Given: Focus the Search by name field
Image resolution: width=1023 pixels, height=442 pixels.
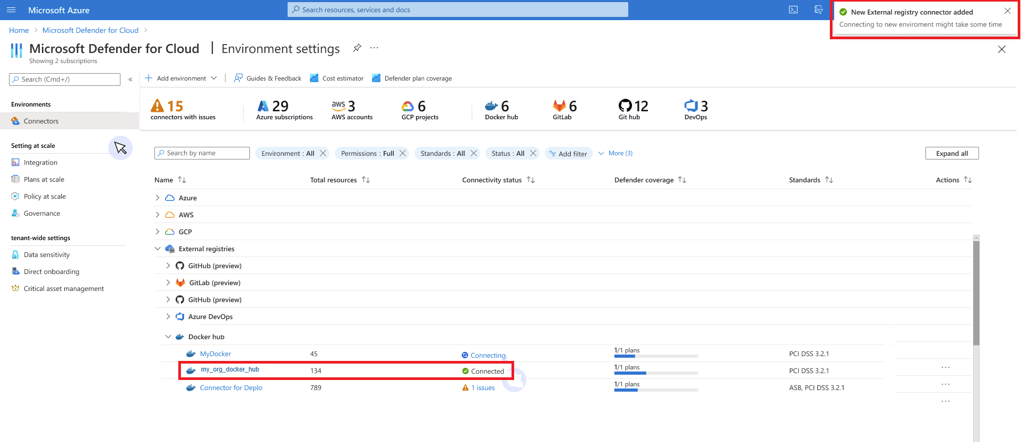Looking at the screenshot, I should point(202,153).
